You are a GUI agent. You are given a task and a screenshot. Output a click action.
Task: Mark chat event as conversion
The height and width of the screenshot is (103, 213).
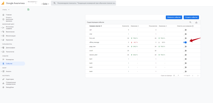[185, 34]
